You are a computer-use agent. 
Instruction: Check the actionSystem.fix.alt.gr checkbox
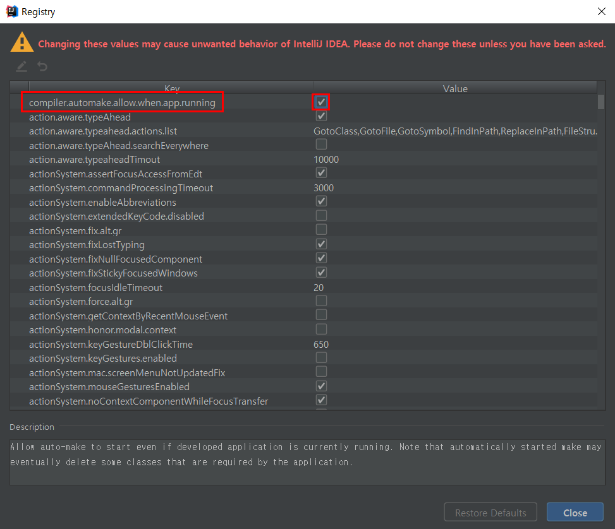pos(321,230)
